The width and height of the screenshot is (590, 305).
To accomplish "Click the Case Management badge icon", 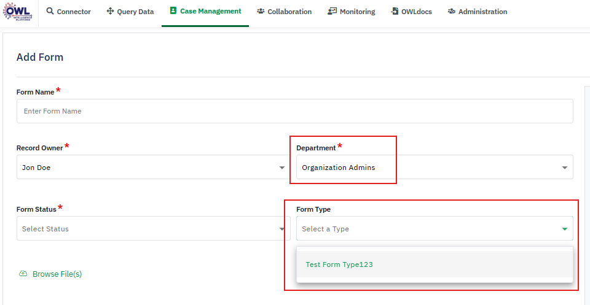I will tap(173, 11).
